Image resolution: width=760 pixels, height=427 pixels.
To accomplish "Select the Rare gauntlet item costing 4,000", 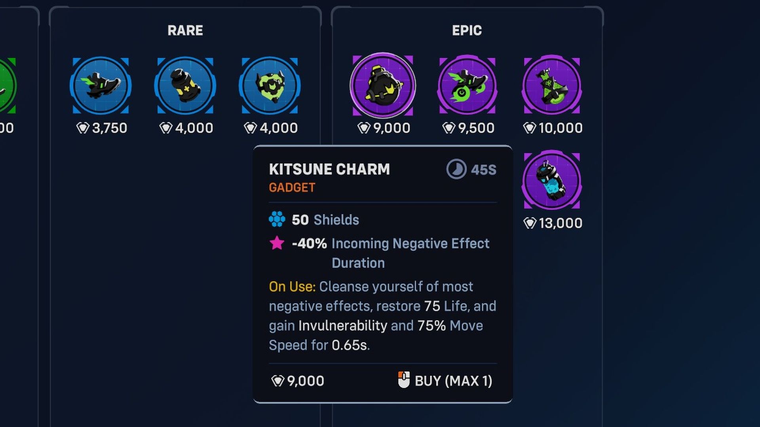I will pyautogui.click(x=185, y=85).
